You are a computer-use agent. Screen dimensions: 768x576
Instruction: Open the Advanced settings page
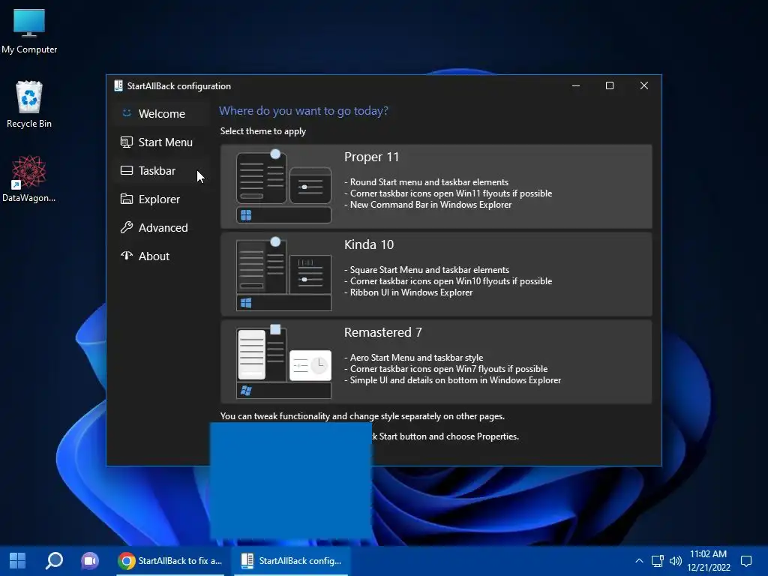click(x=161, y=228)
